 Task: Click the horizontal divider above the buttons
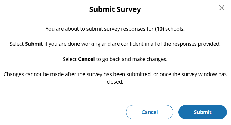115,99
